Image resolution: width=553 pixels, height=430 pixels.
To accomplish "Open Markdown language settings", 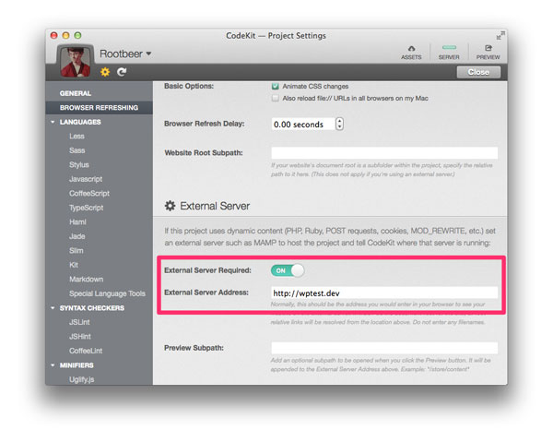I will pyautogui.click(x=86, y=280).
